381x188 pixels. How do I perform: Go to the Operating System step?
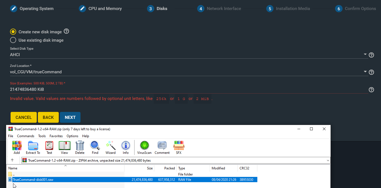point(36,9)
